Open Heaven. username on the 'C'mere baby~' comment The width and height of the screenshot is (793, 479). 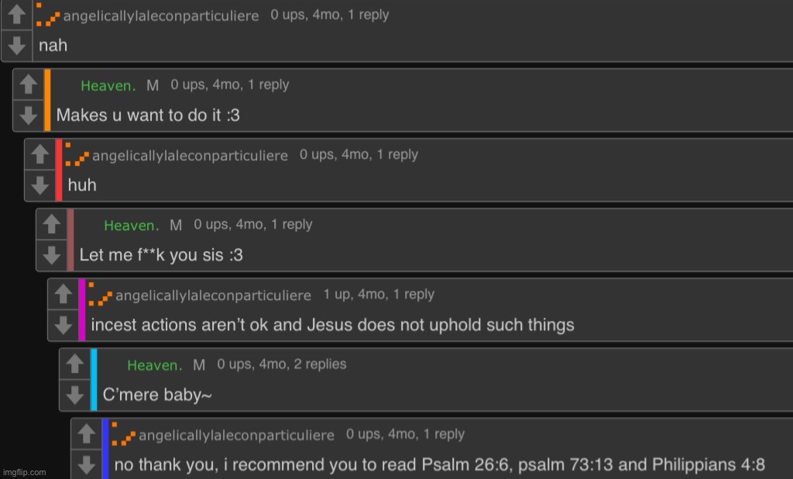coord(155,365)
